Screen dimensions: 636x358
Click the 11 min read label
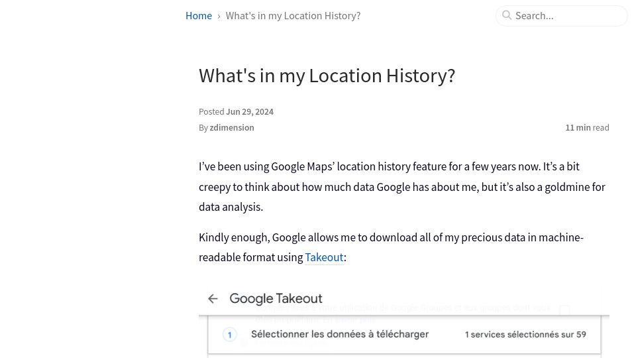point(587,127)
